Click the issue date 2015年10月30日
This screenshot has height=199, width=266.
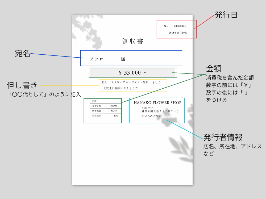coord(177,33)
